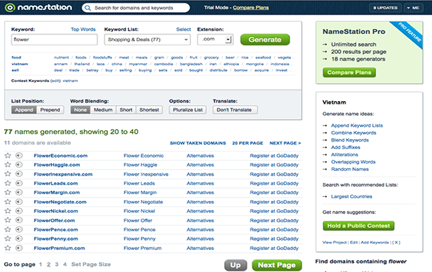Star the FlowerEconomic.com domain
Viewport: 432px width, 272px height.
coord(8,156)
